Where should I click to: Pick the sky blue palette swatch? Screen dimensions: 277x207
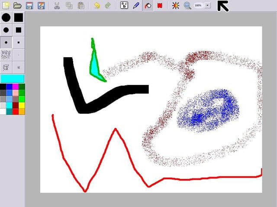(9, 99)
